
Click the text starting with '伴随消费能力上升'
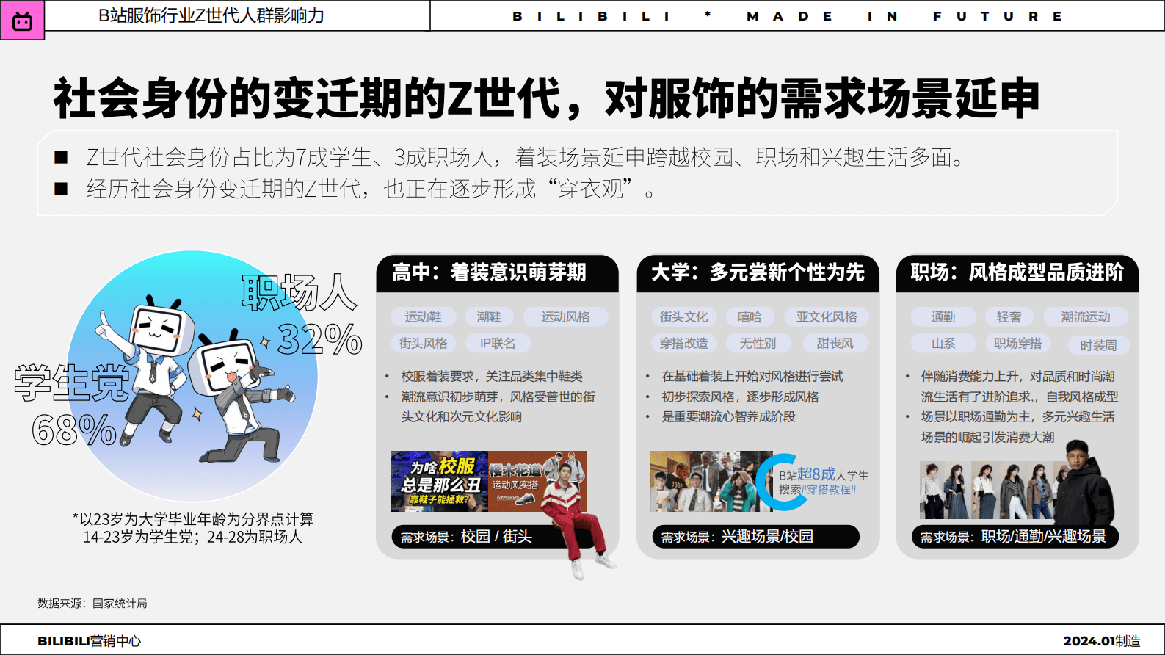coord(1020,386)
